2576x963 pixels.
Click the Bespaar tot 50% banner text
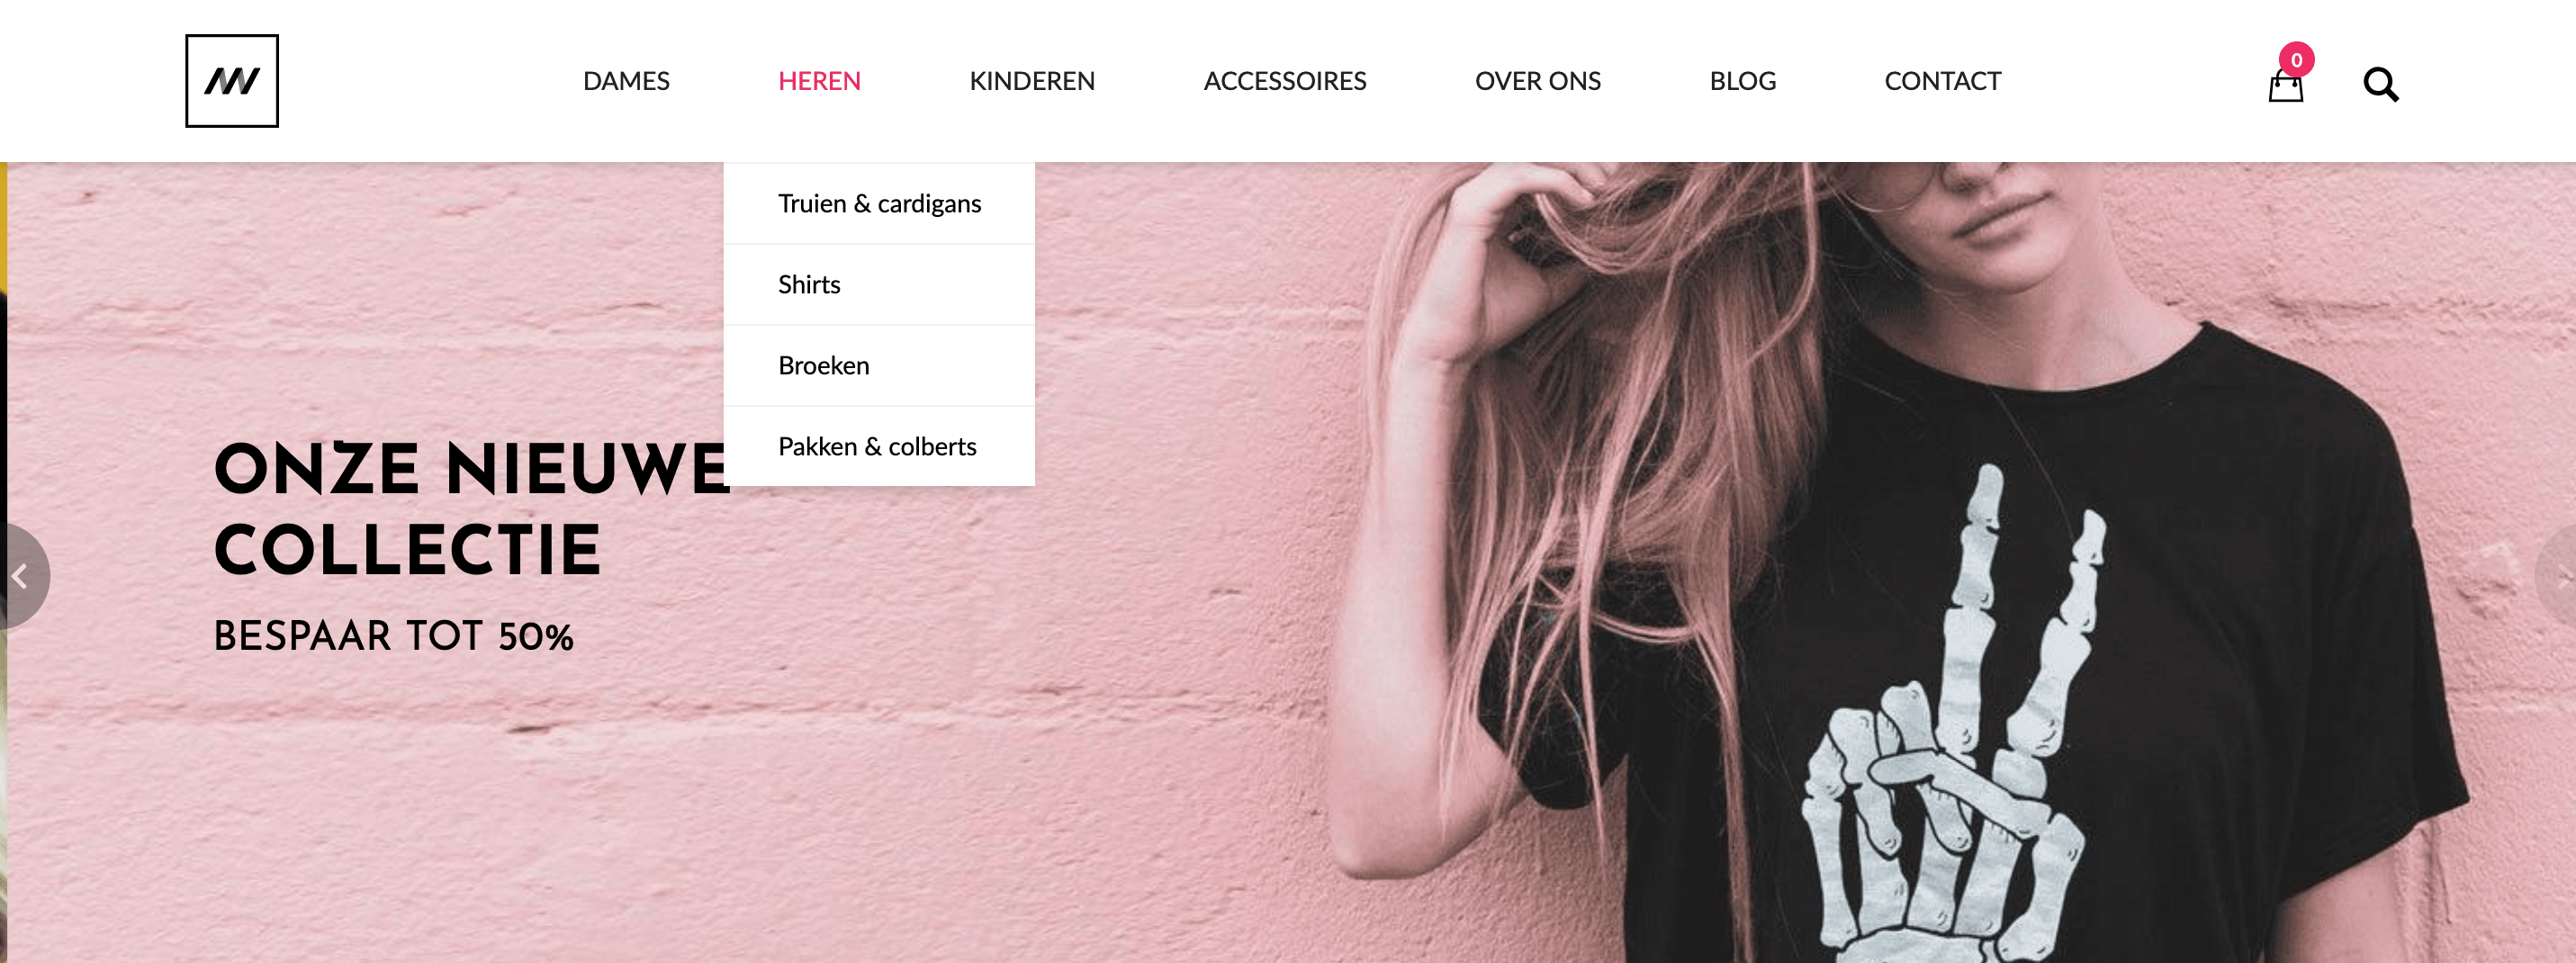point(393,637)
